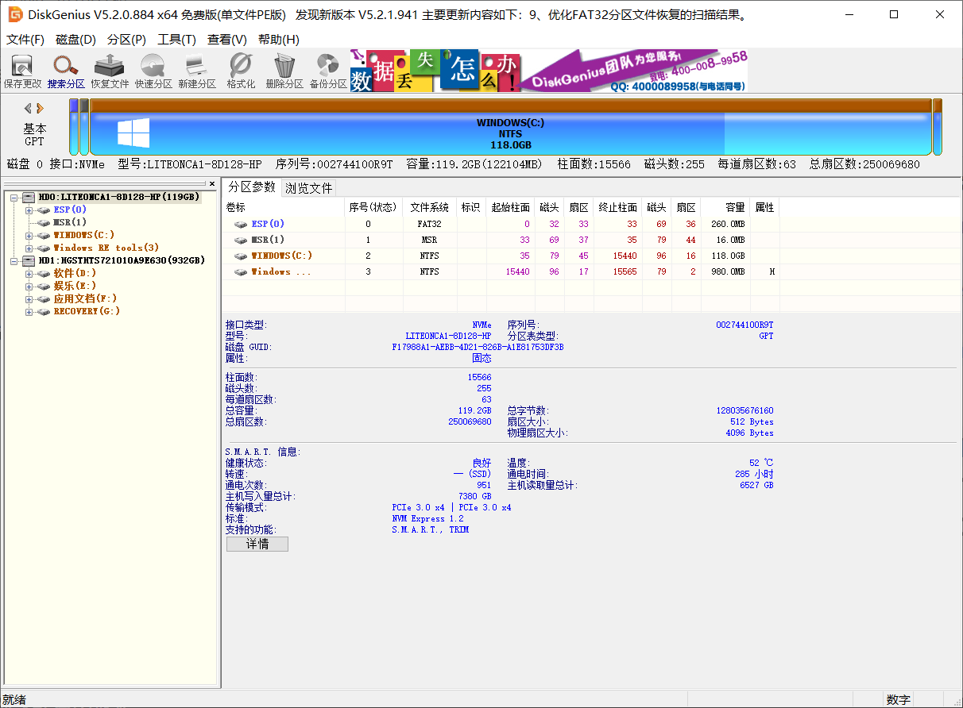Screen dimensions: 963x708
Task: Open the 工具(T) menu
Action: click(x=176, y=40)
